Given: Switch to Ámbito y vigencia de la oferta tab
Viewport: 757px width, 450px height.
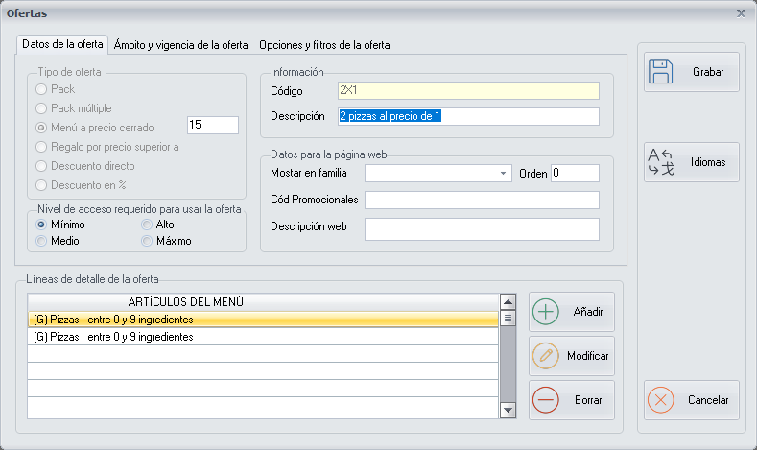Looking at the screenshot, I should (180, 44).
